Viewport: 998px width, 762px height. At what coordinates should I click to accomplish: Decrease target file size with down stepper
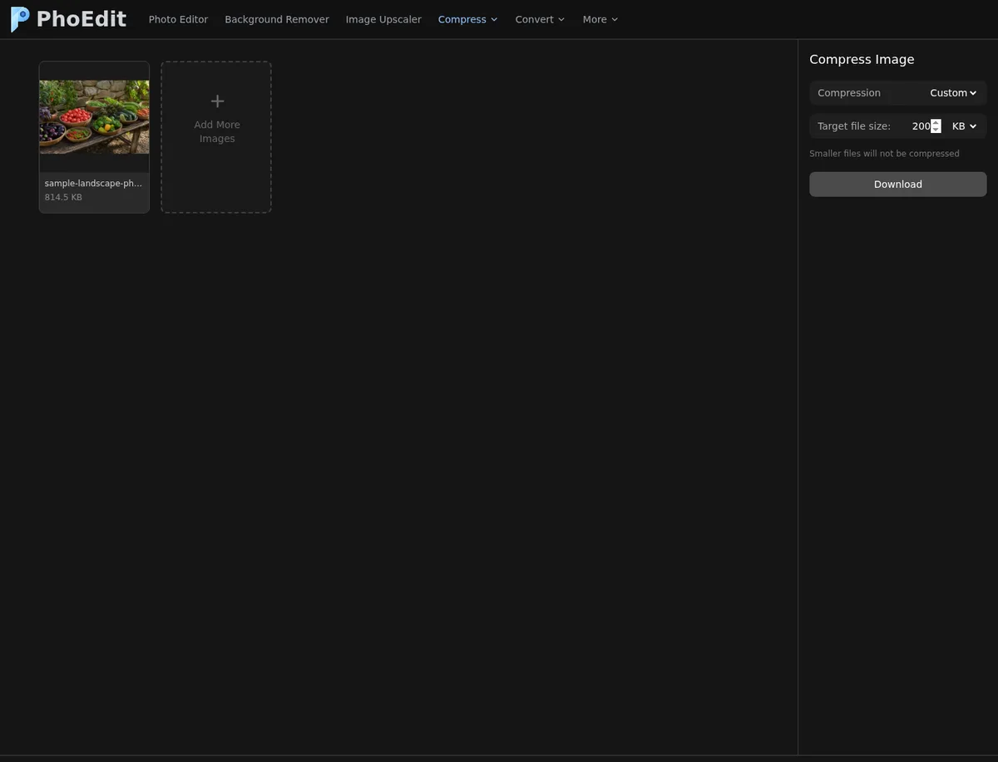point(936,130)
